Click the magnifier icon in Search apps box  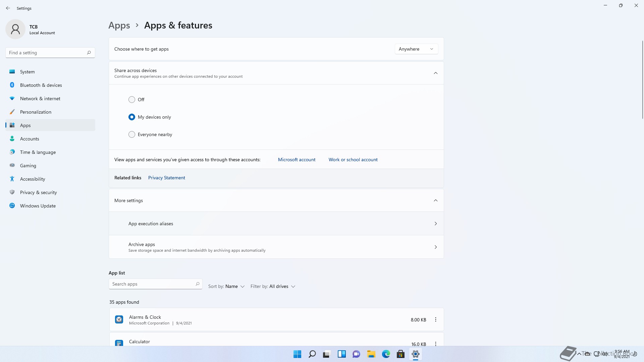(198, 284)
